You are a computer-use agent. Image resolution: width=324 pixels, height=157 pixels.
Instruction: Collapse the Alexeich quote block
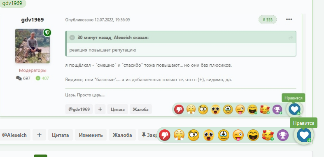[x=72, y=37]
